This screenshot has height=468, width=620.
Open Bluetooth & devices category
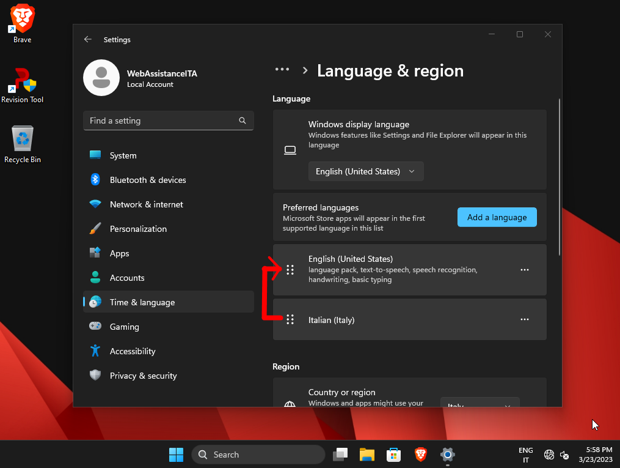(169, 180)
